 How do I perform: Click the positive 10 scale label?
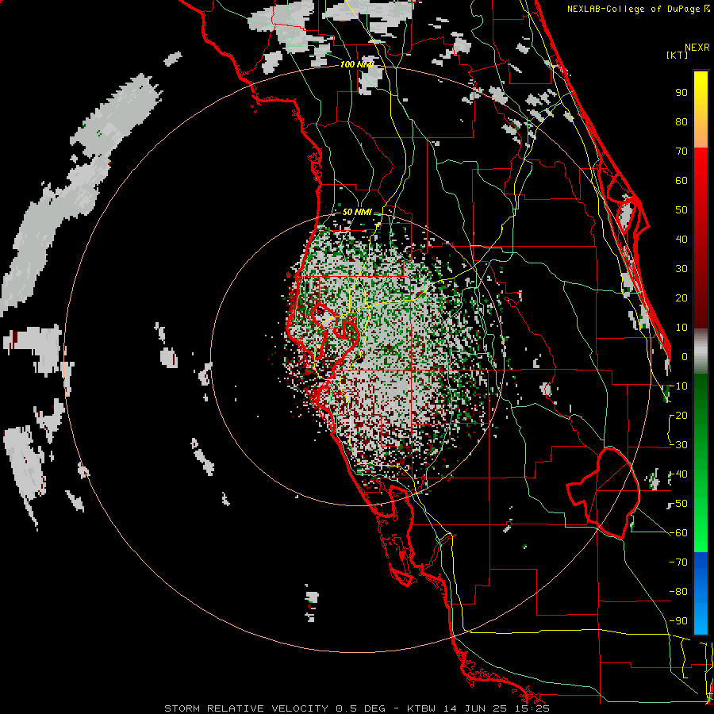click(681, 328)
